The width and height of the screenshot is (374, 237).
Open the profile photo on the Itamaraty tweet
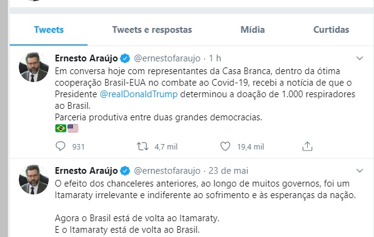pyautogui.click(x=33, y=179)
